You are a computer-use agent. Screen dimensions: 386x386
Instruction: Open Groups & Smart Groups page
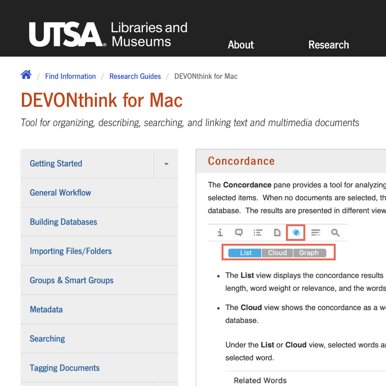[x=99, y=280]
